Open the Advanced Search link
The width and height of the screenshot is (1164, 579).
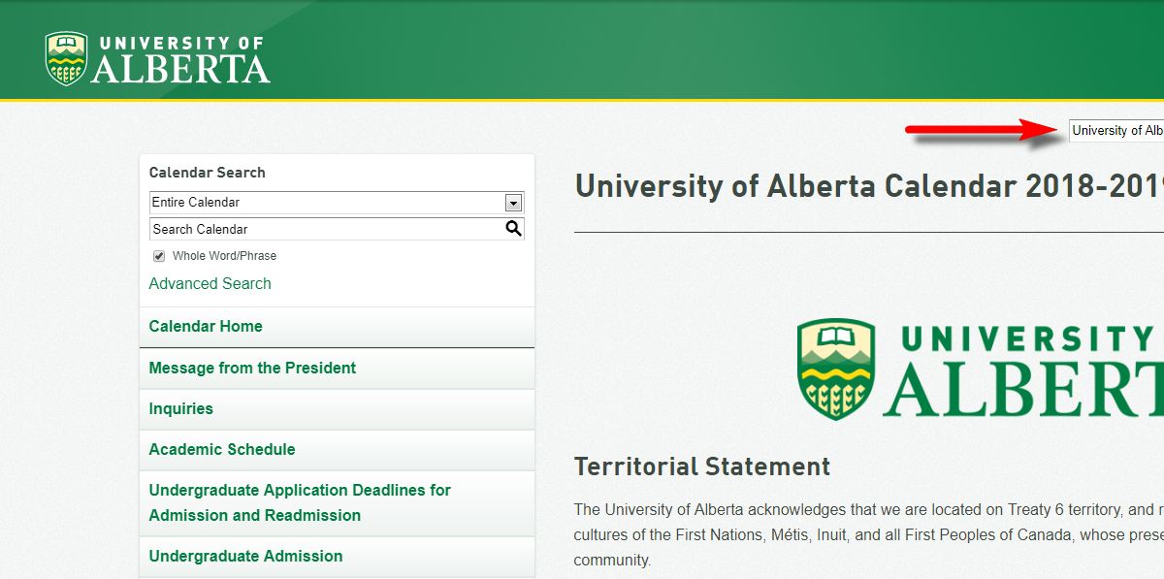coord(210,283)
